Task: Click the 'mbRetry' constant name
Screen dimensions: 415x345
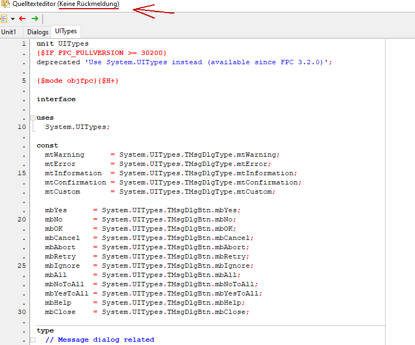Action: (x=60, y=256)
